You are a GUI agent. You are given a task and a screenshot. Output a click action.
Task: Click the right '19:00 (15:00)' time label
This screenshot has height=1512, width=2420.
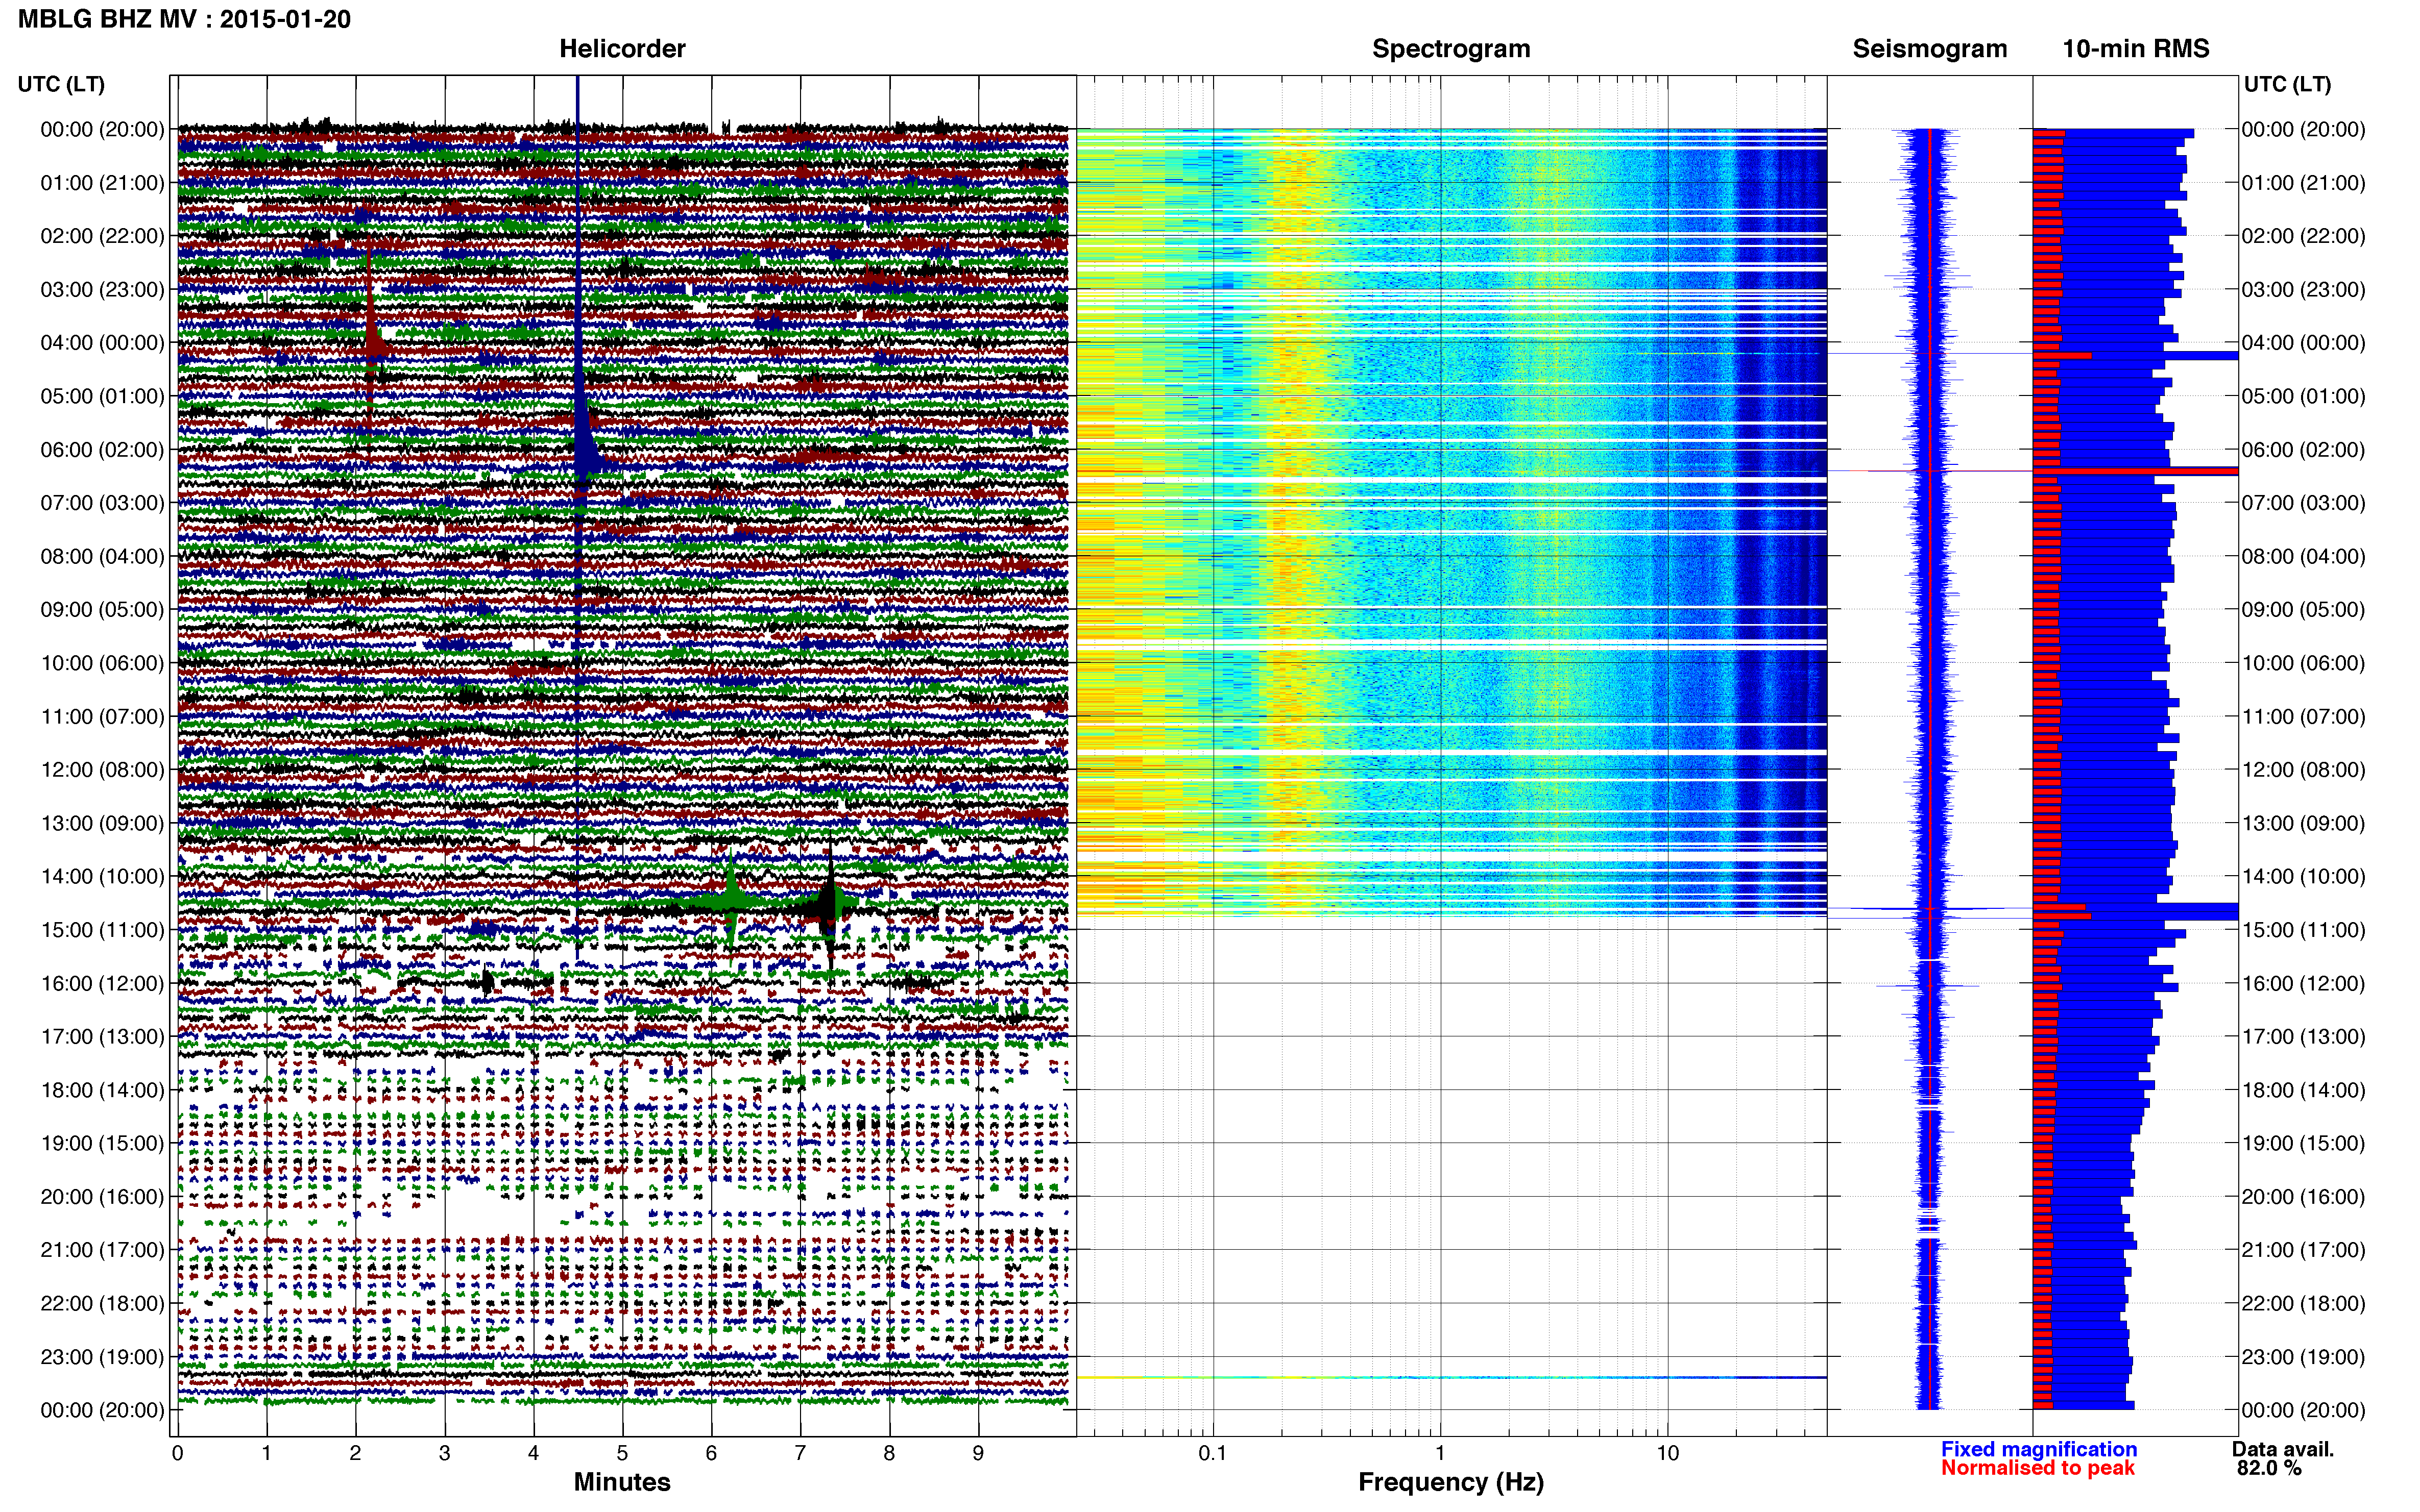coord(2303,1143)
